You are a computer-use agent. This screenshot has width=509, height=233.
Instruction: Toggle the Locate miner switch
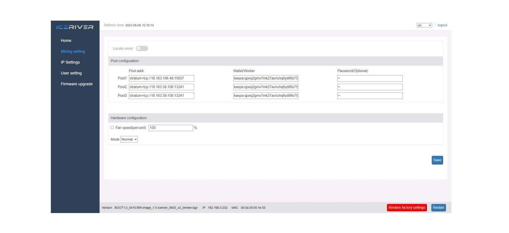pyautogui.click(x=142, y=49)
